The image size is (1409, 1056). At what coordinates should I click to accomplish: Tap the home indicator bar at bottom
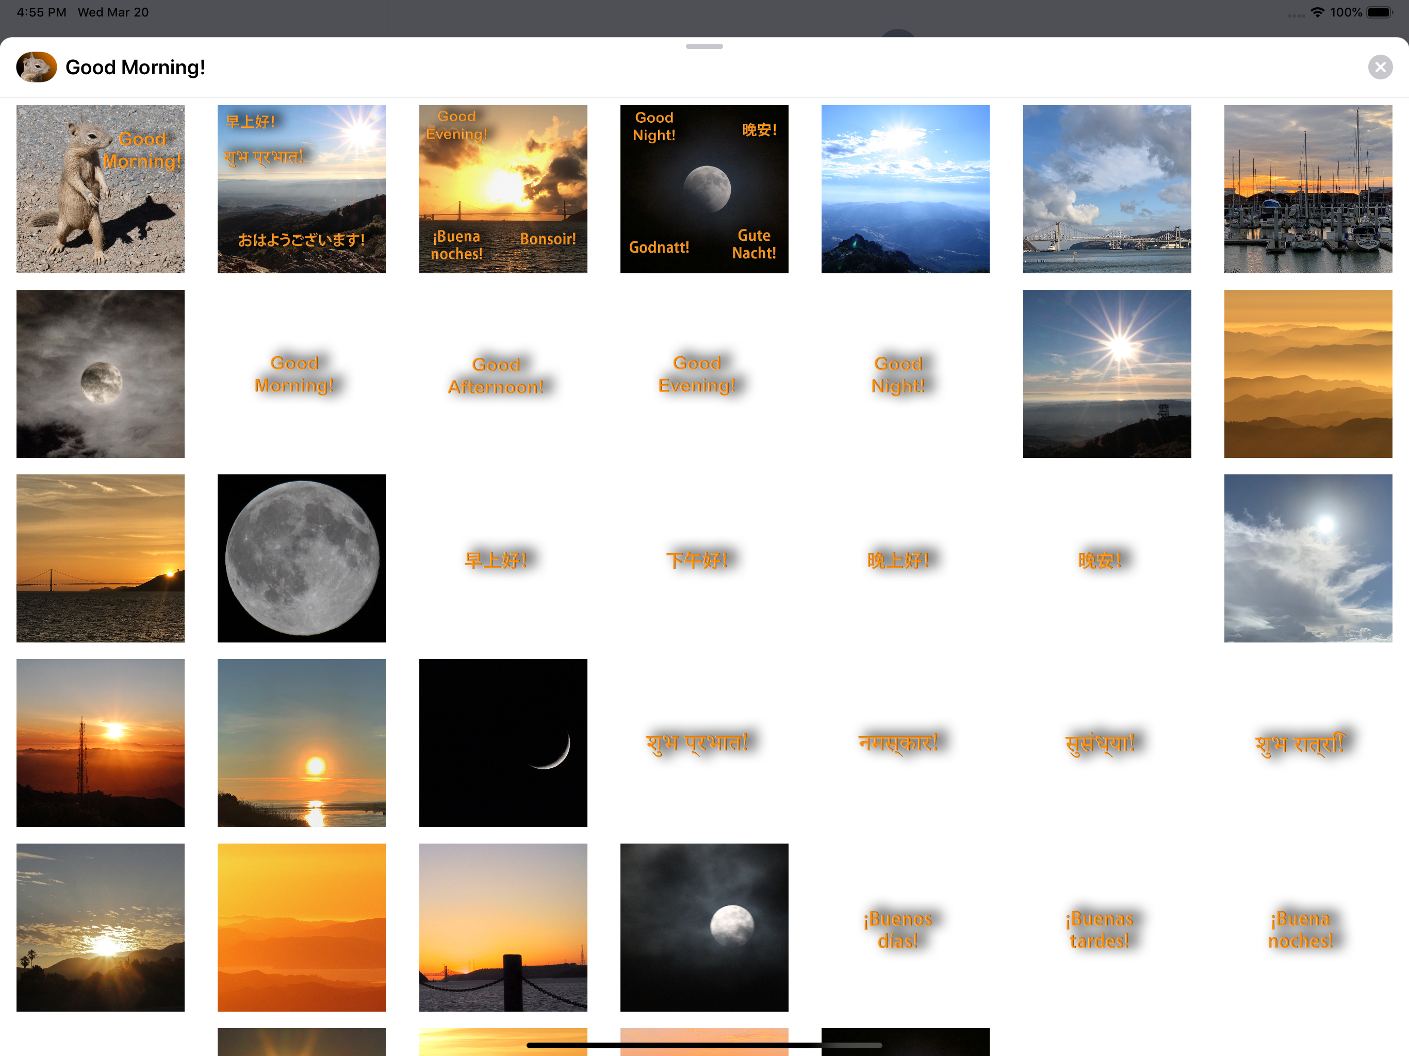click(x=704, y=1045)
